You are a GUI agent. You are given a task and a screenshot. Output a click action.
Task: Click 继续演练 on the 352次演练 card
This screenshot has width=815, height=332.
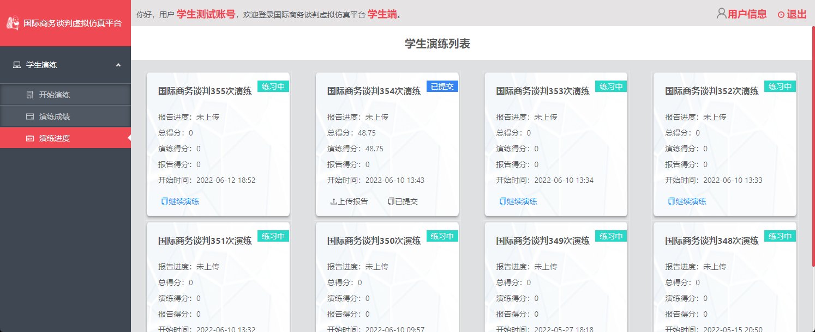click(x=691, y=201)
